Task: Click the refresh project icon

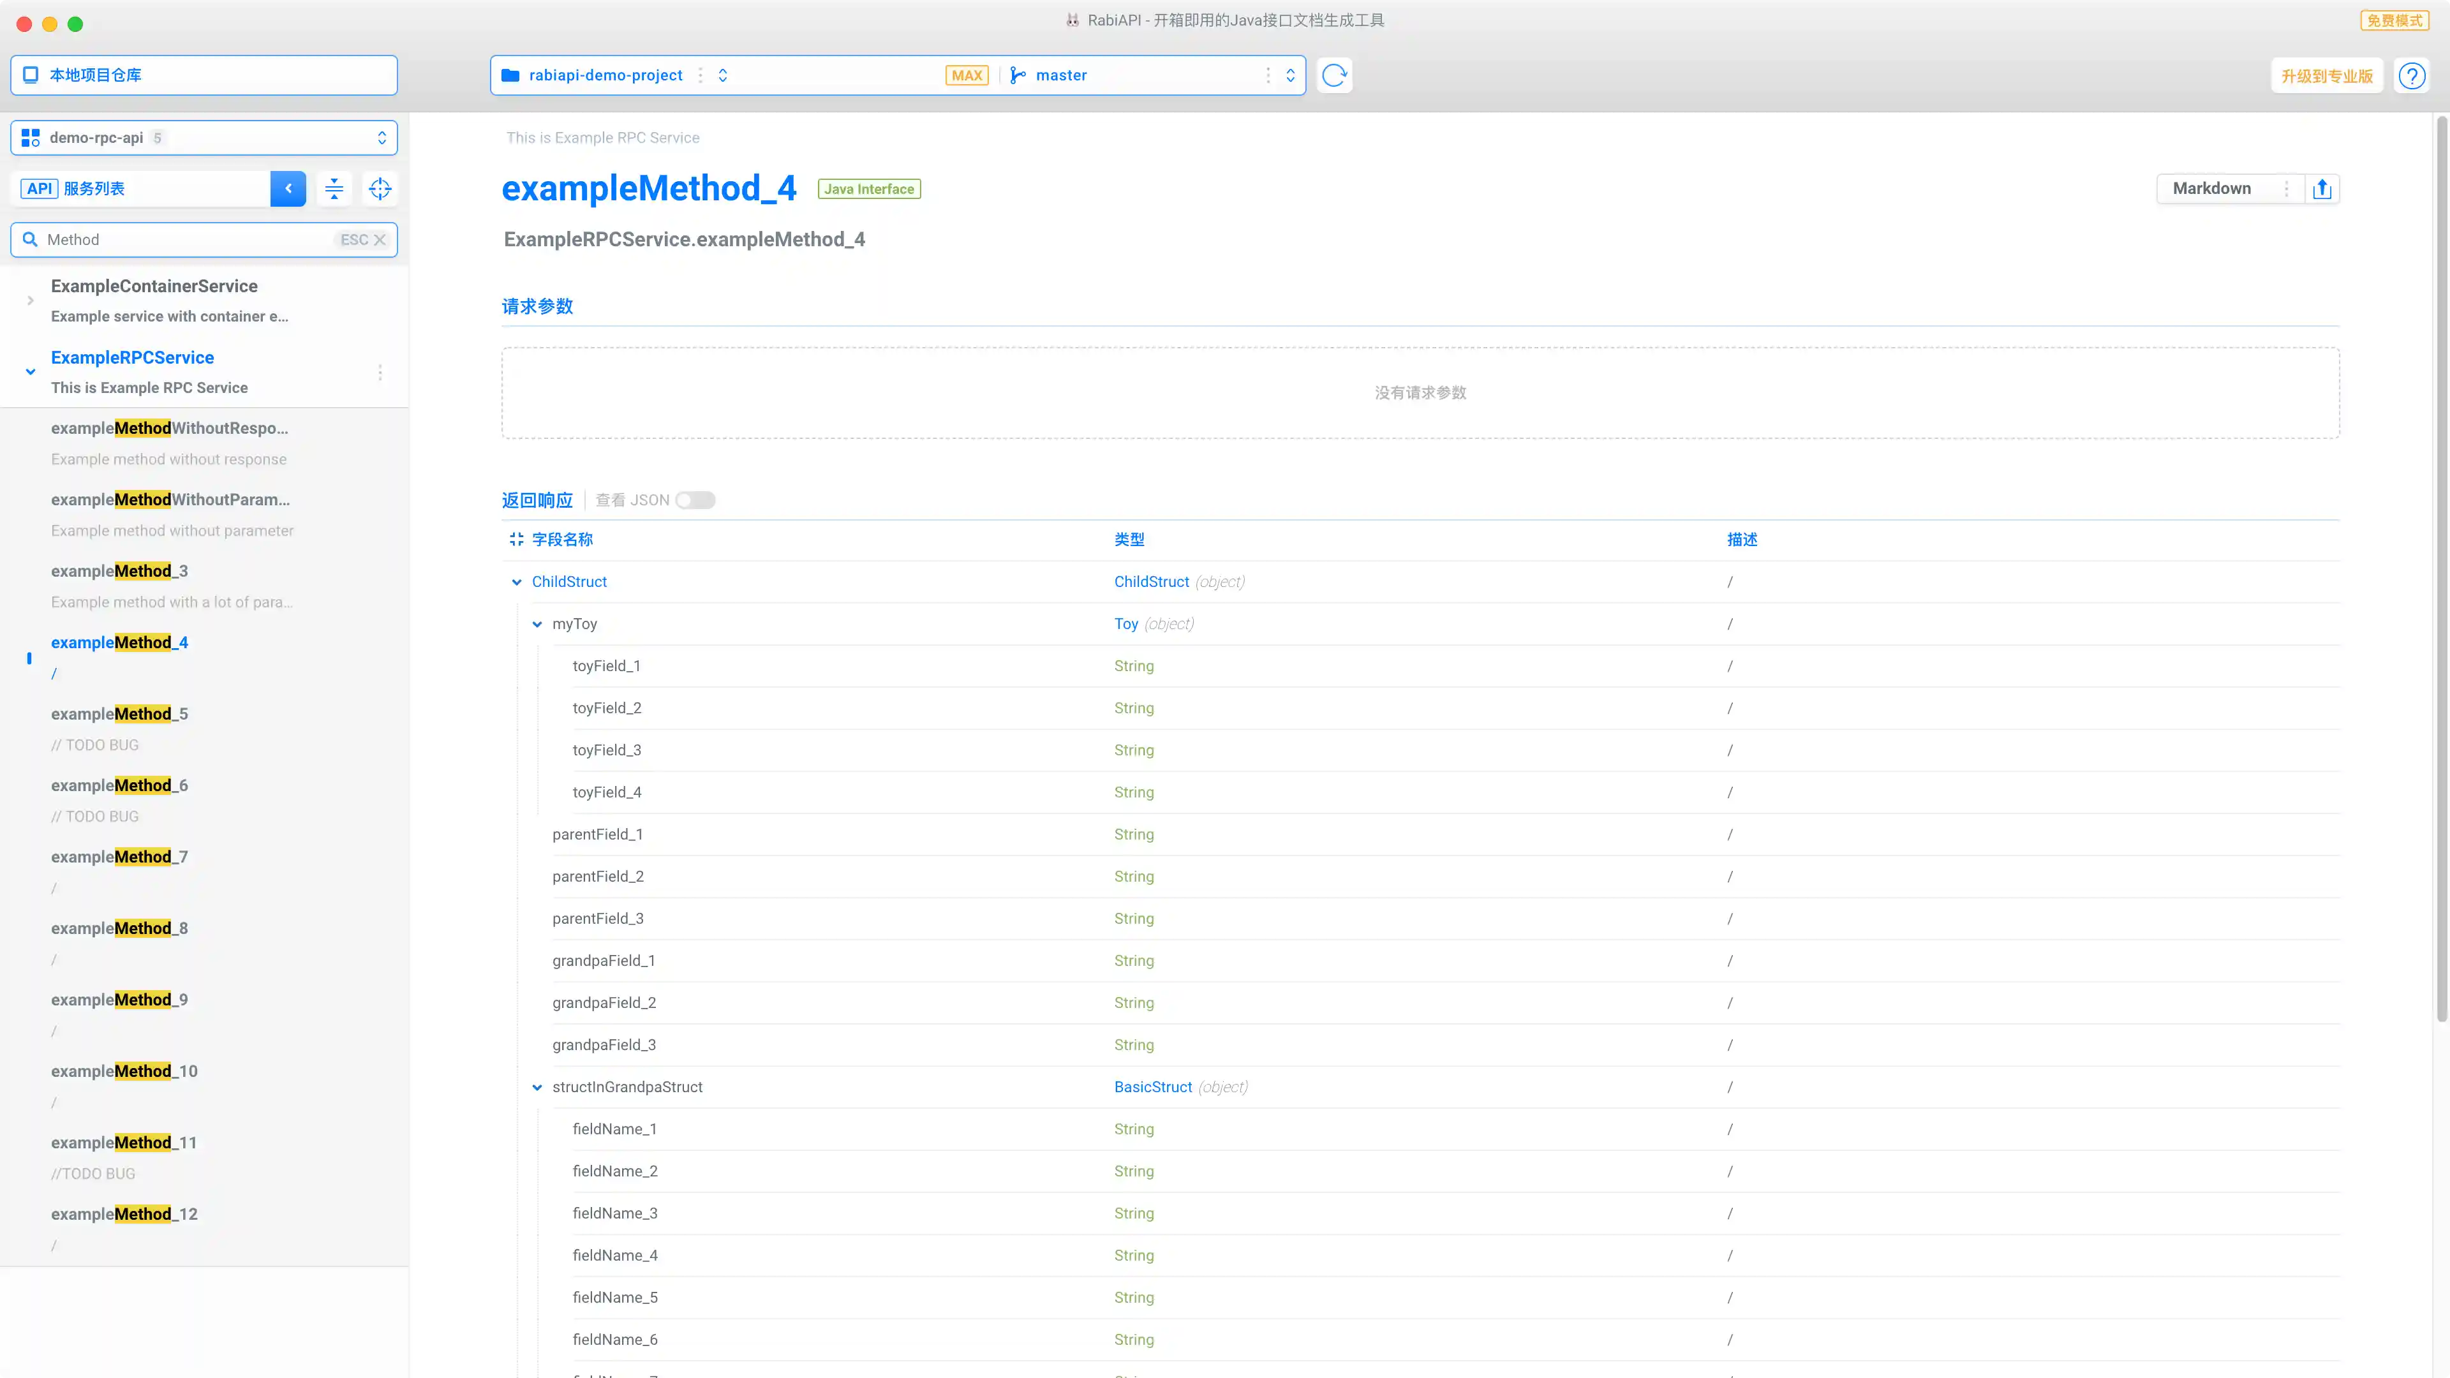Action: [1334, 75]
